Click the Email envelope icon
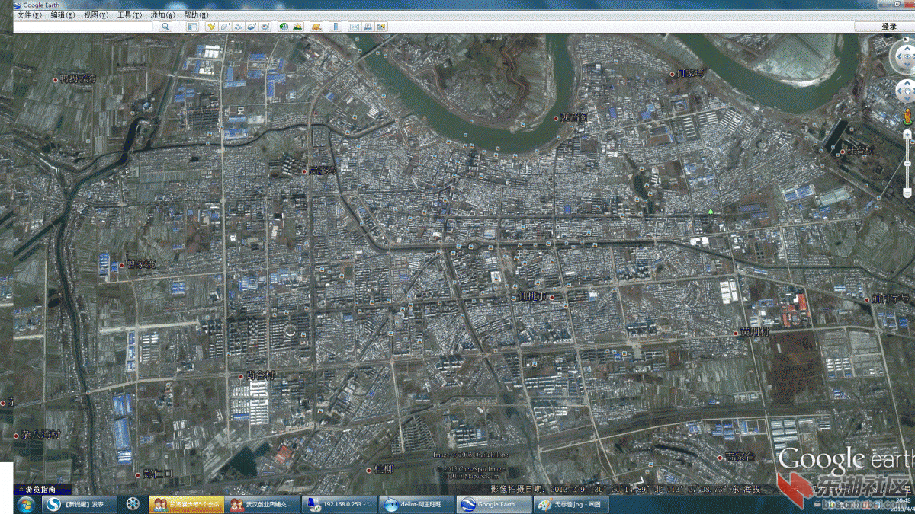 coord(355,27)
